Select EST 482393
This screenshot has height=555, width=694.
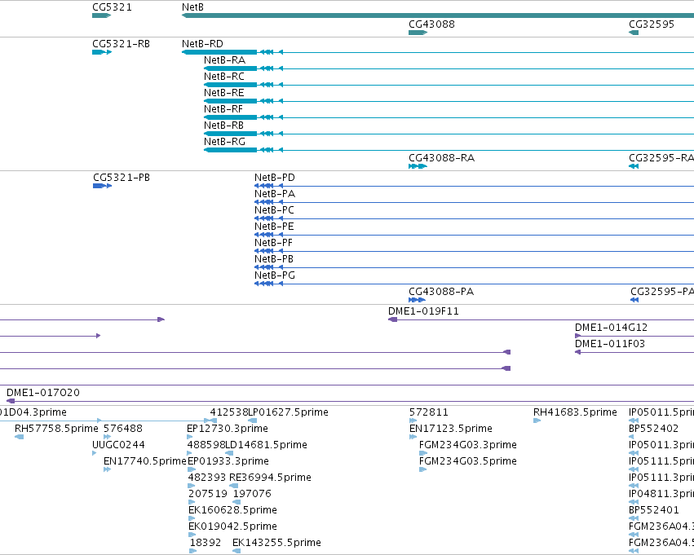pos(207,478)
